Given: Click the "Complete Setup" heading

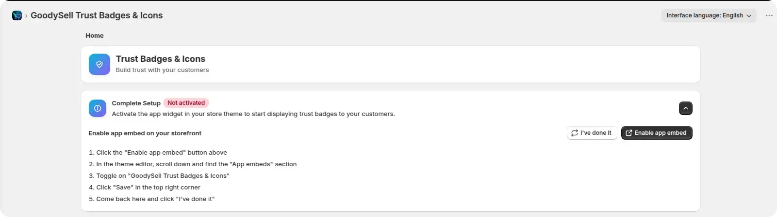Looking at the screenshot, I should [x=136, y=103].
